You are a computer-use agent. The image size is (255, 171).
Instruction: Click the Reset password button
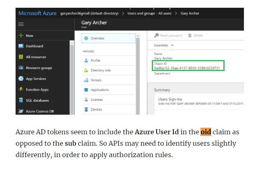(x=168, y=35)
